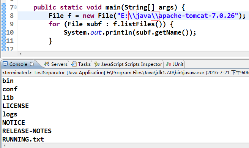Click line number 10 in gutter
Image resolution: width=249 pixels, height=148 pixels.
tap(10, 32)
